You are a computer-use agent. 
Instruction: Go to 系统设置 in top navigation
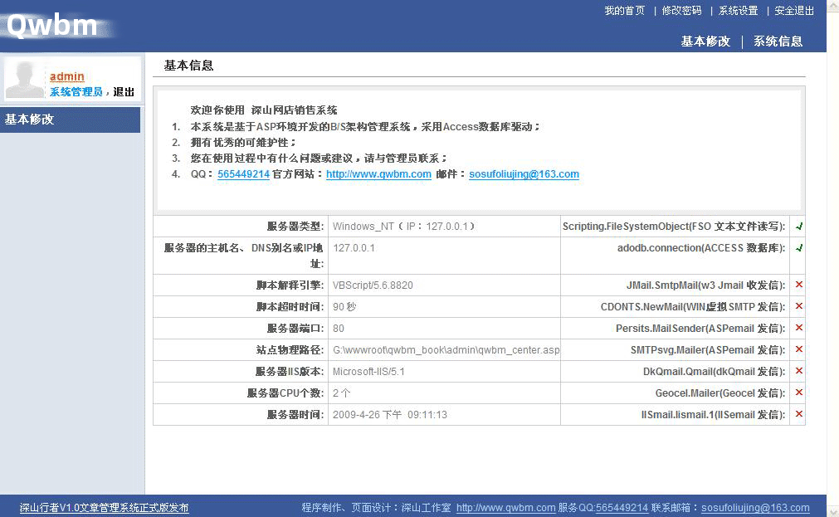click(738, 11)
